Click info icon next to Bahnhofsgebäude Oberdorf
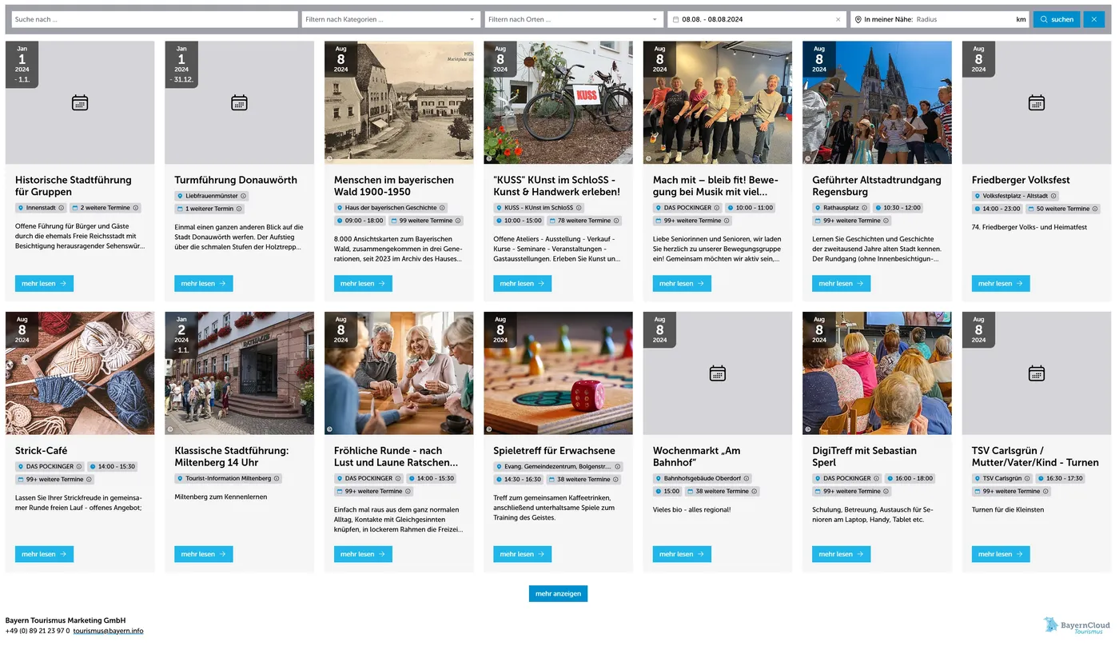Screen dimensions: 1119x646 point(747,479)
